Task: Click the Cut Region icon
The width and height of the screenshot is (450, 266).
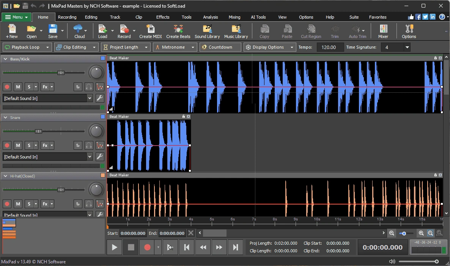Action: pyautogui.click(x=311, y=31)
